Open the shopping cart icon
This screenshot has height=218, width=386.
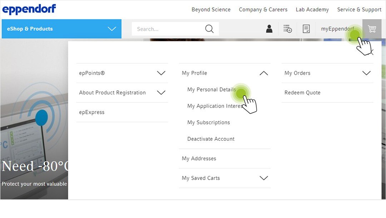pos(372,29)
